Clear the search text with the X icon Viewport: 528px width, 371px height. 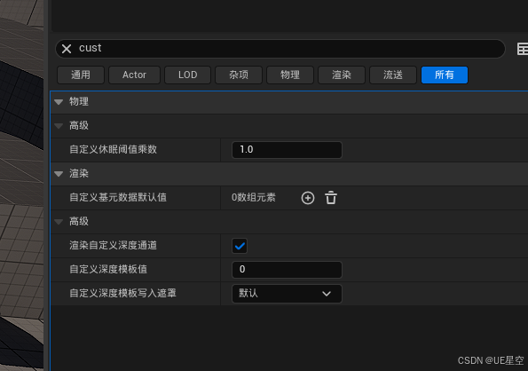click(67, 49)
